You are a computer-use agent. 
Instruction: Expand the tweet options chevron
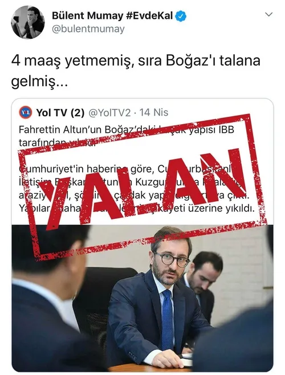(x=268, y=15)
